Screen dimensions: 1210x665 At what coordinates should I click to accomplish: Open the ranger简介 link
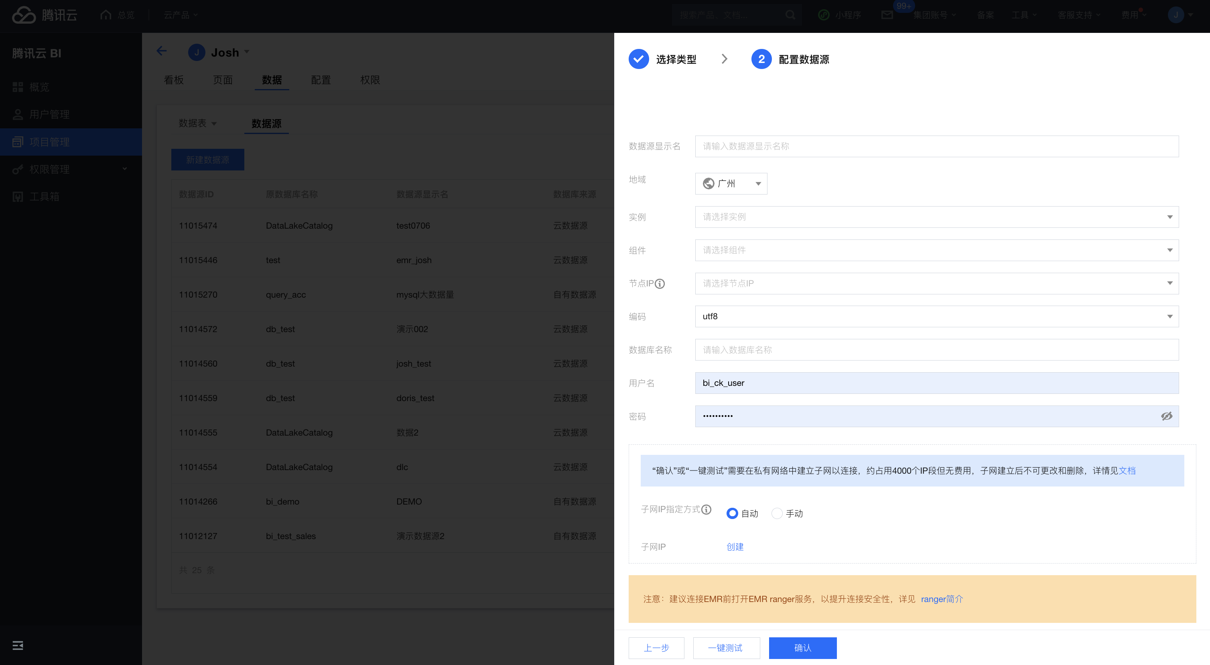941,599
